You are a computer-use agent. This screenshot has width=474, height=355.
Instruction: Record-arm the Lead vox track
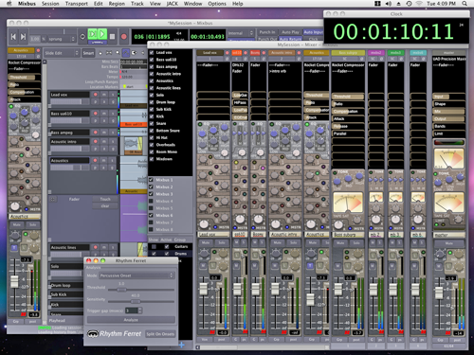pyautogui.click(x=95, y=95)
